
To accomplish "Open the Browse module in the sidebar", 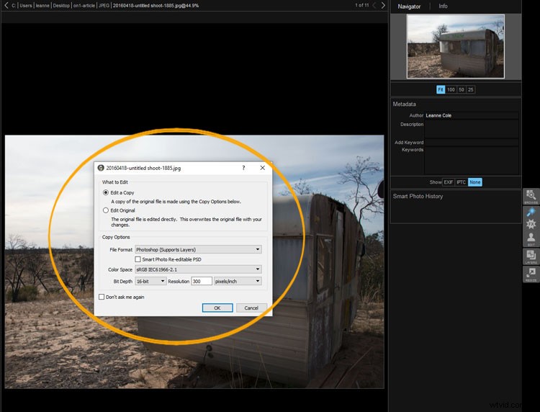I will pos(531,197).
